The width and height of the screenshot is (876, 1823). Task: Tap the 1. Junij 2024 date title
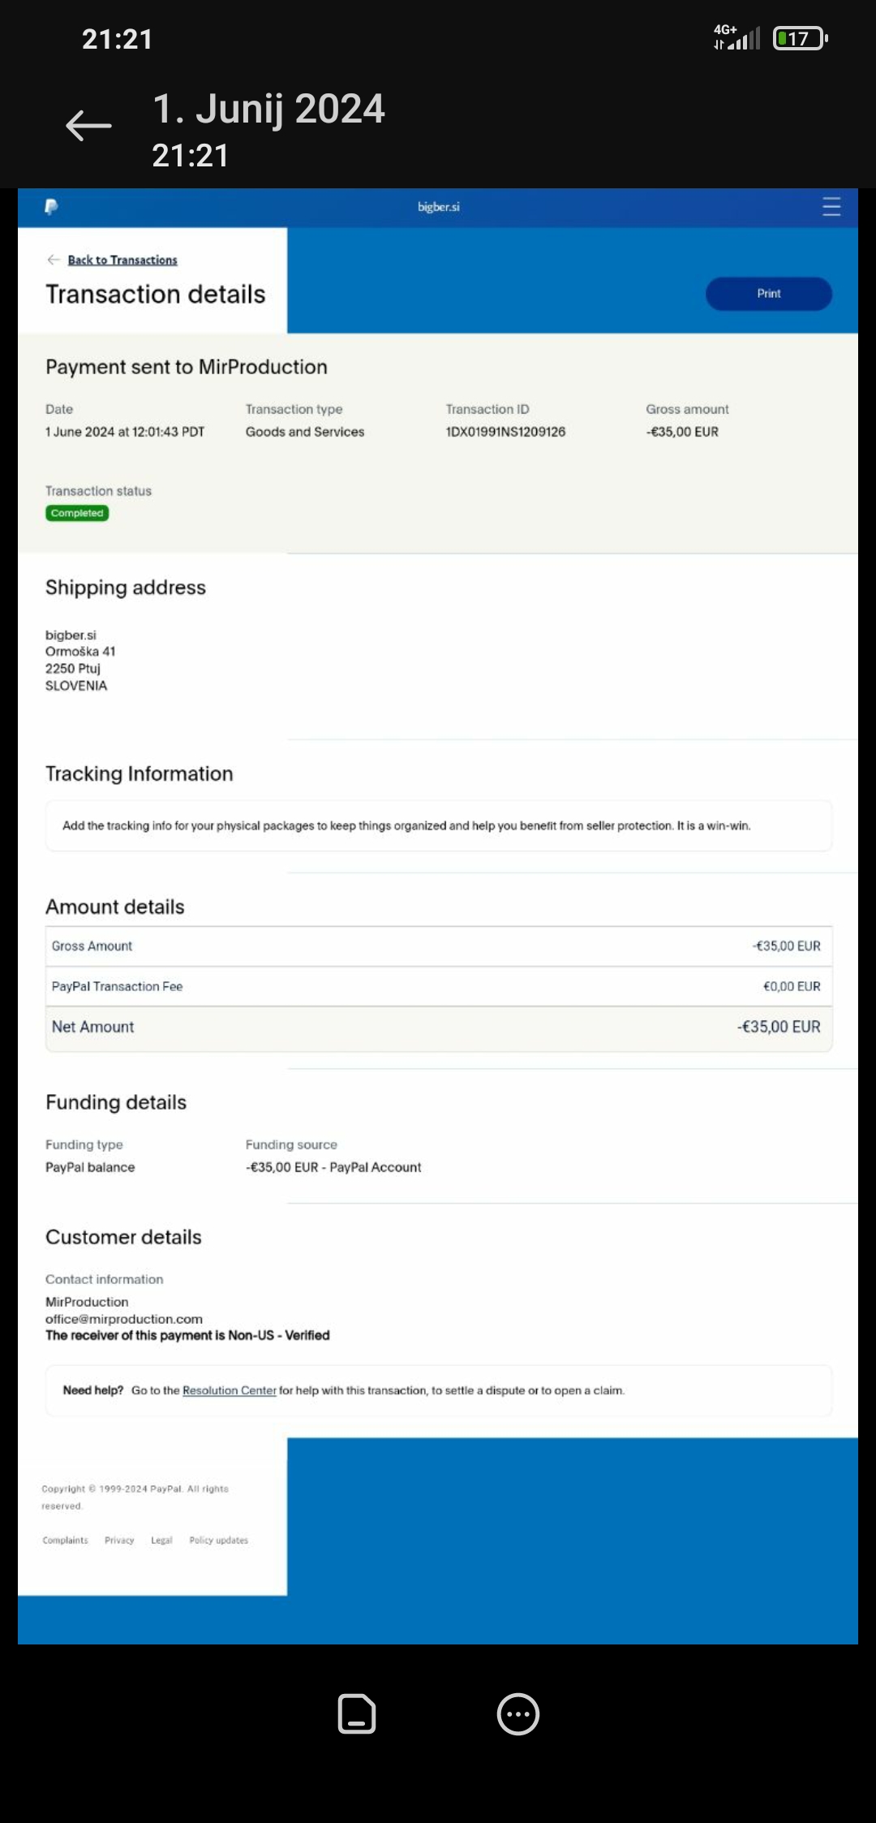pyautogui.click(x=268, y=109)
